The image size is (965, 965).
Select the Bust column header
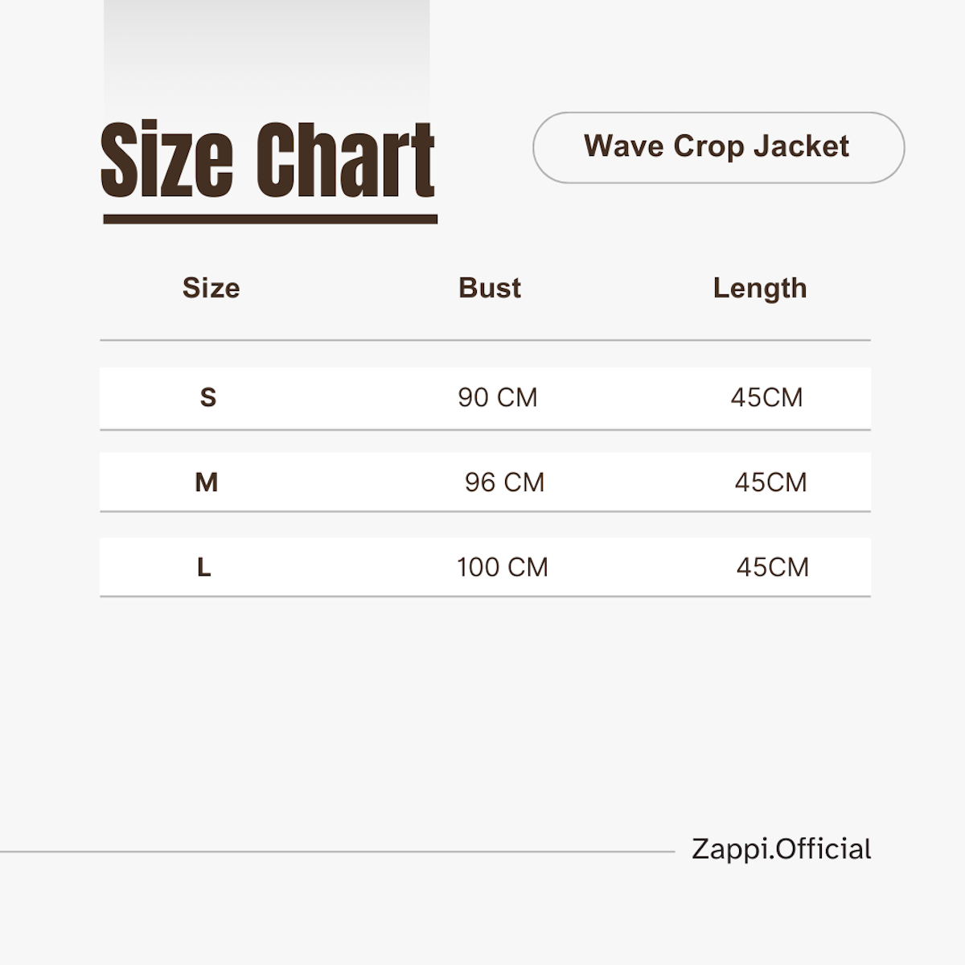tap(490, 288)
